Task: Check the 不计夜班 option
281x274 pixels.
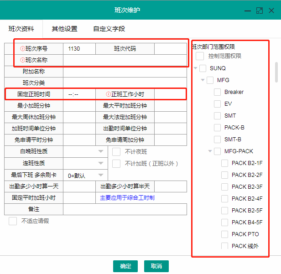Action: pyautogui.click(x=116, y=151)
